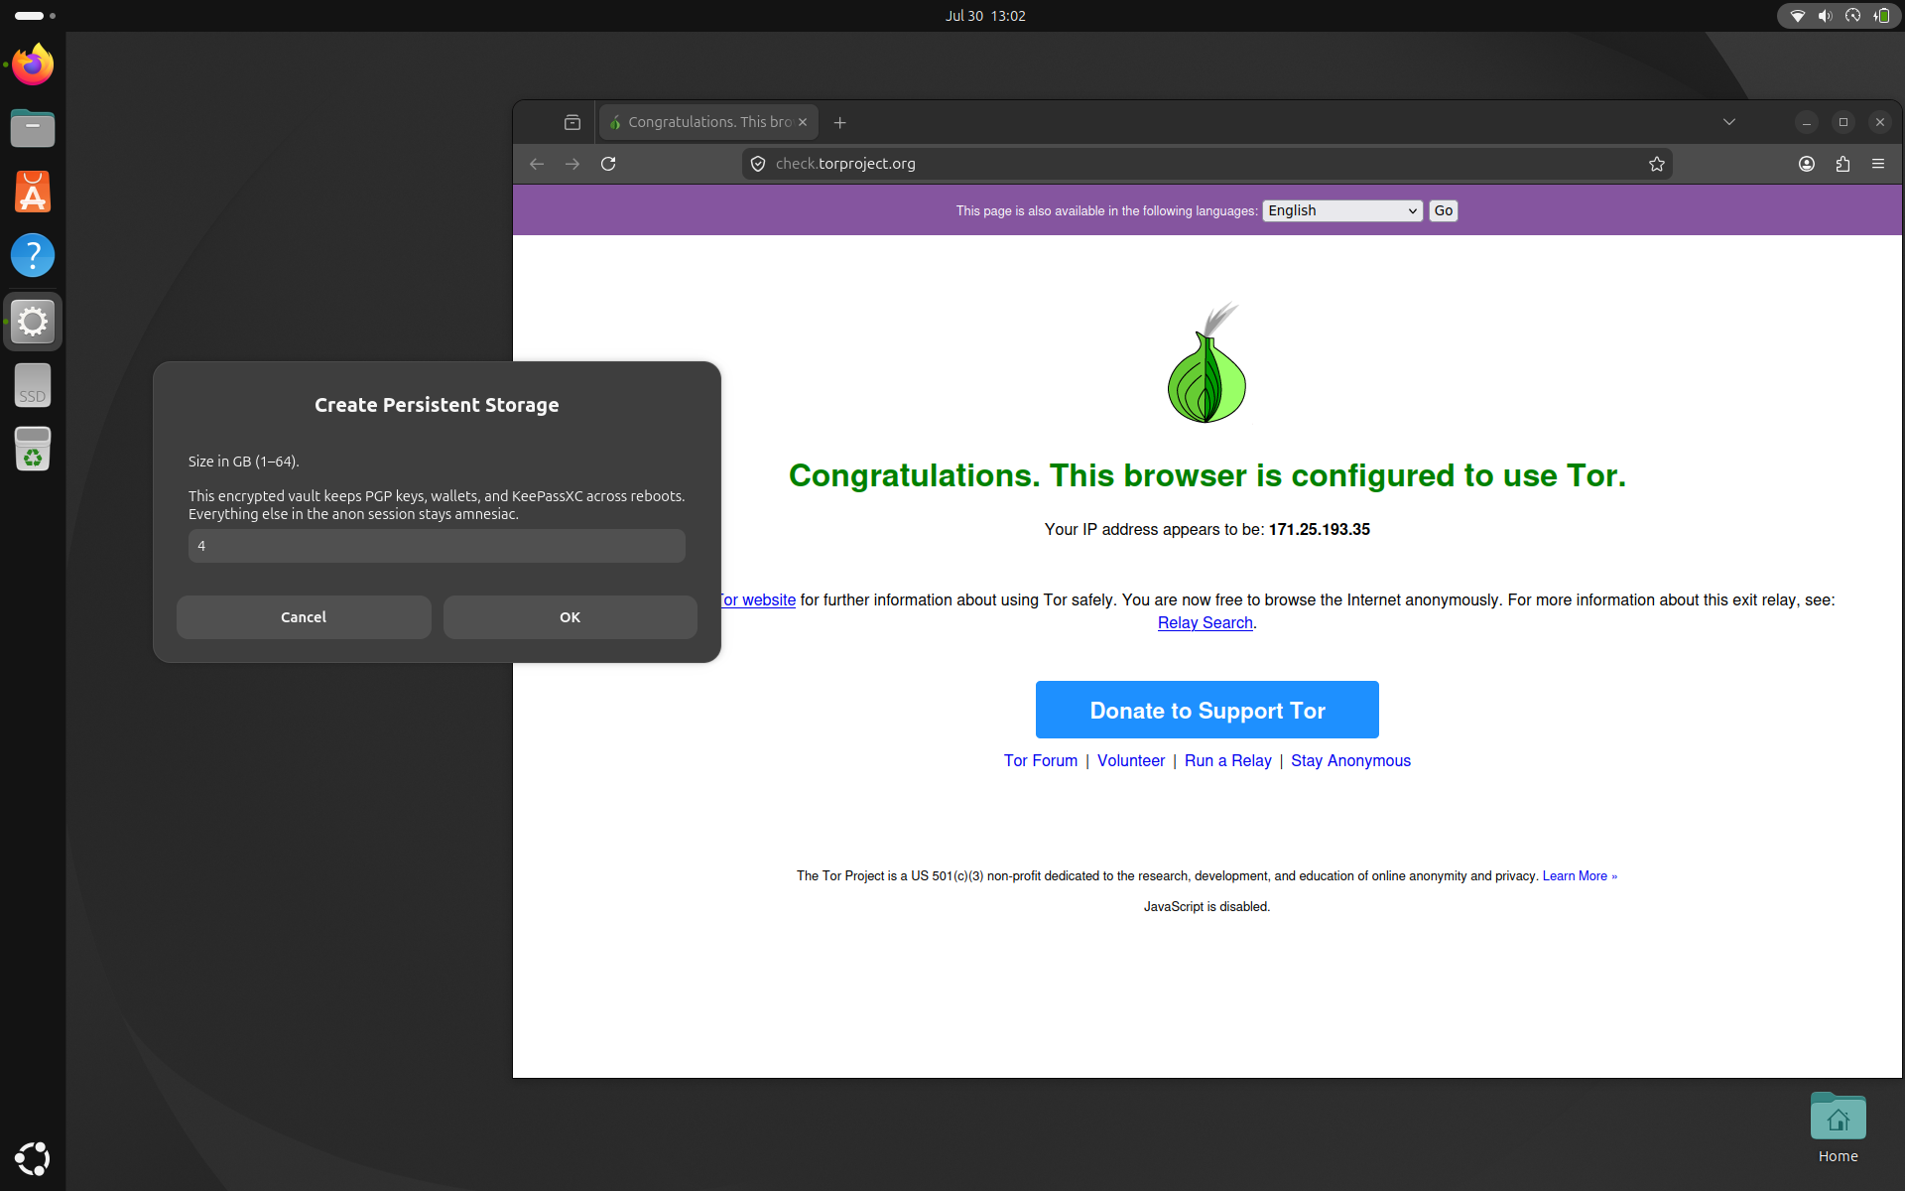Open the Home folder desktop icon
Image resolution: width=1905 pixels, height=1191 pixels.
1838,1128
